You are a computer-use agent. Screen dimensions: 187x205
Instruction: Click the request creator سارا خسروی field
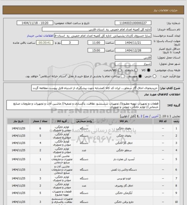pyautogui.click(x=103, y=36)
